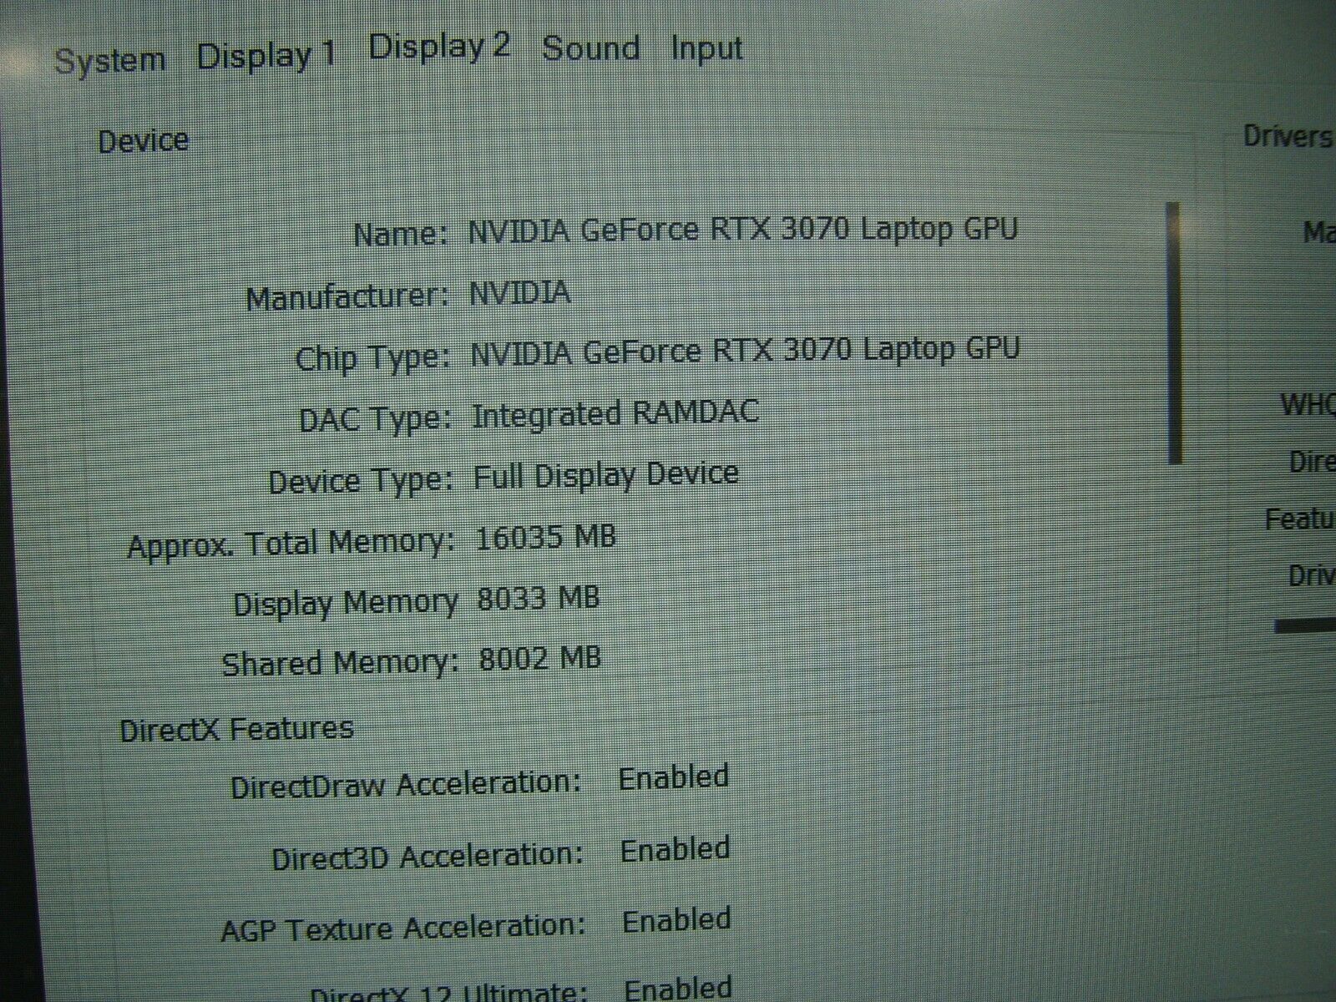Click the AGP Texture Acceleration Enabled status
This screenshot has width=1336, height=1002.
[676, 921]
